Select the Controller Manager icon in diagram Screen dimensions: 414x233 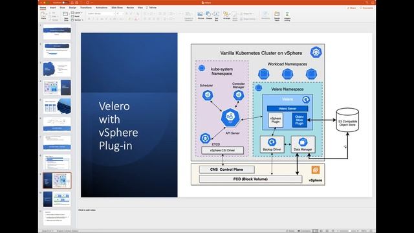click(239, 95)
